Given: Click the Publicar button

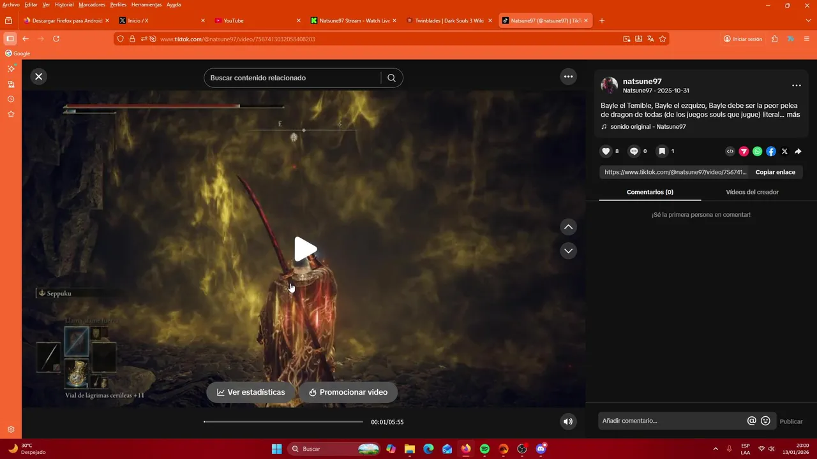Looking at the screenshot, I should coord(791,421).
